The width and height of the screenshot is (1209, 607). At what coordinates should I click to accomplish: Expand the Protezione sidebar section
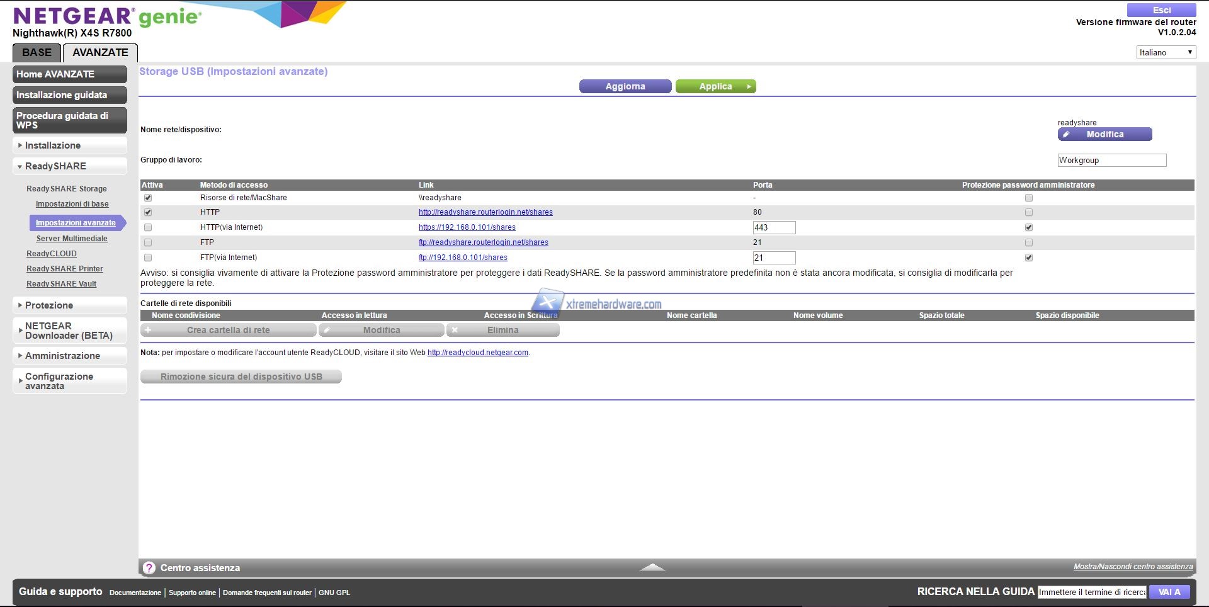point(69,305)
